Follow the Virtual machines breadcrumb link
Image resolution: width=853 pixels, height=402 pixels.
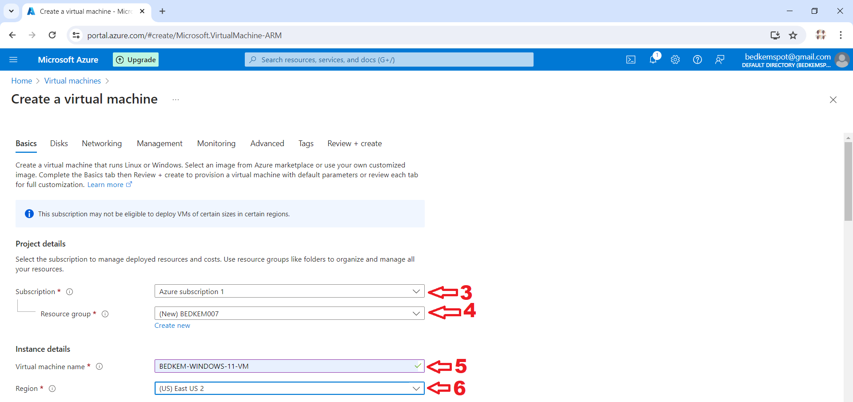point(72,81)
